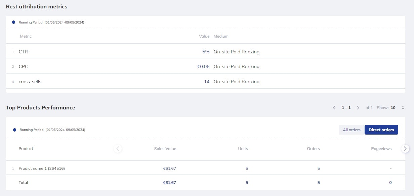
Task: Sort by the Units column header
Action: pyautogui.click(x=243, y=149)
